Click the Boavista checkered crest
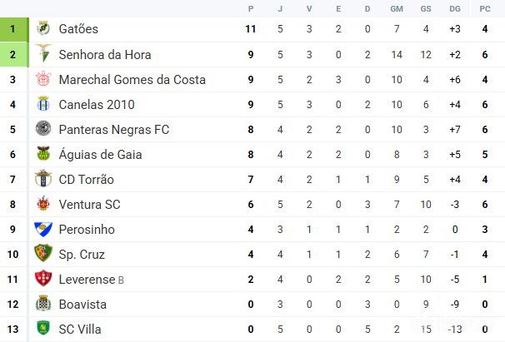This screenshot has width=505, height=342. click(43, 305)
